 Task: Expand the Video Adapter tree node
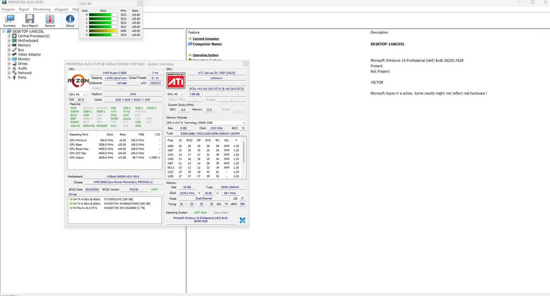tap(9, 54)
